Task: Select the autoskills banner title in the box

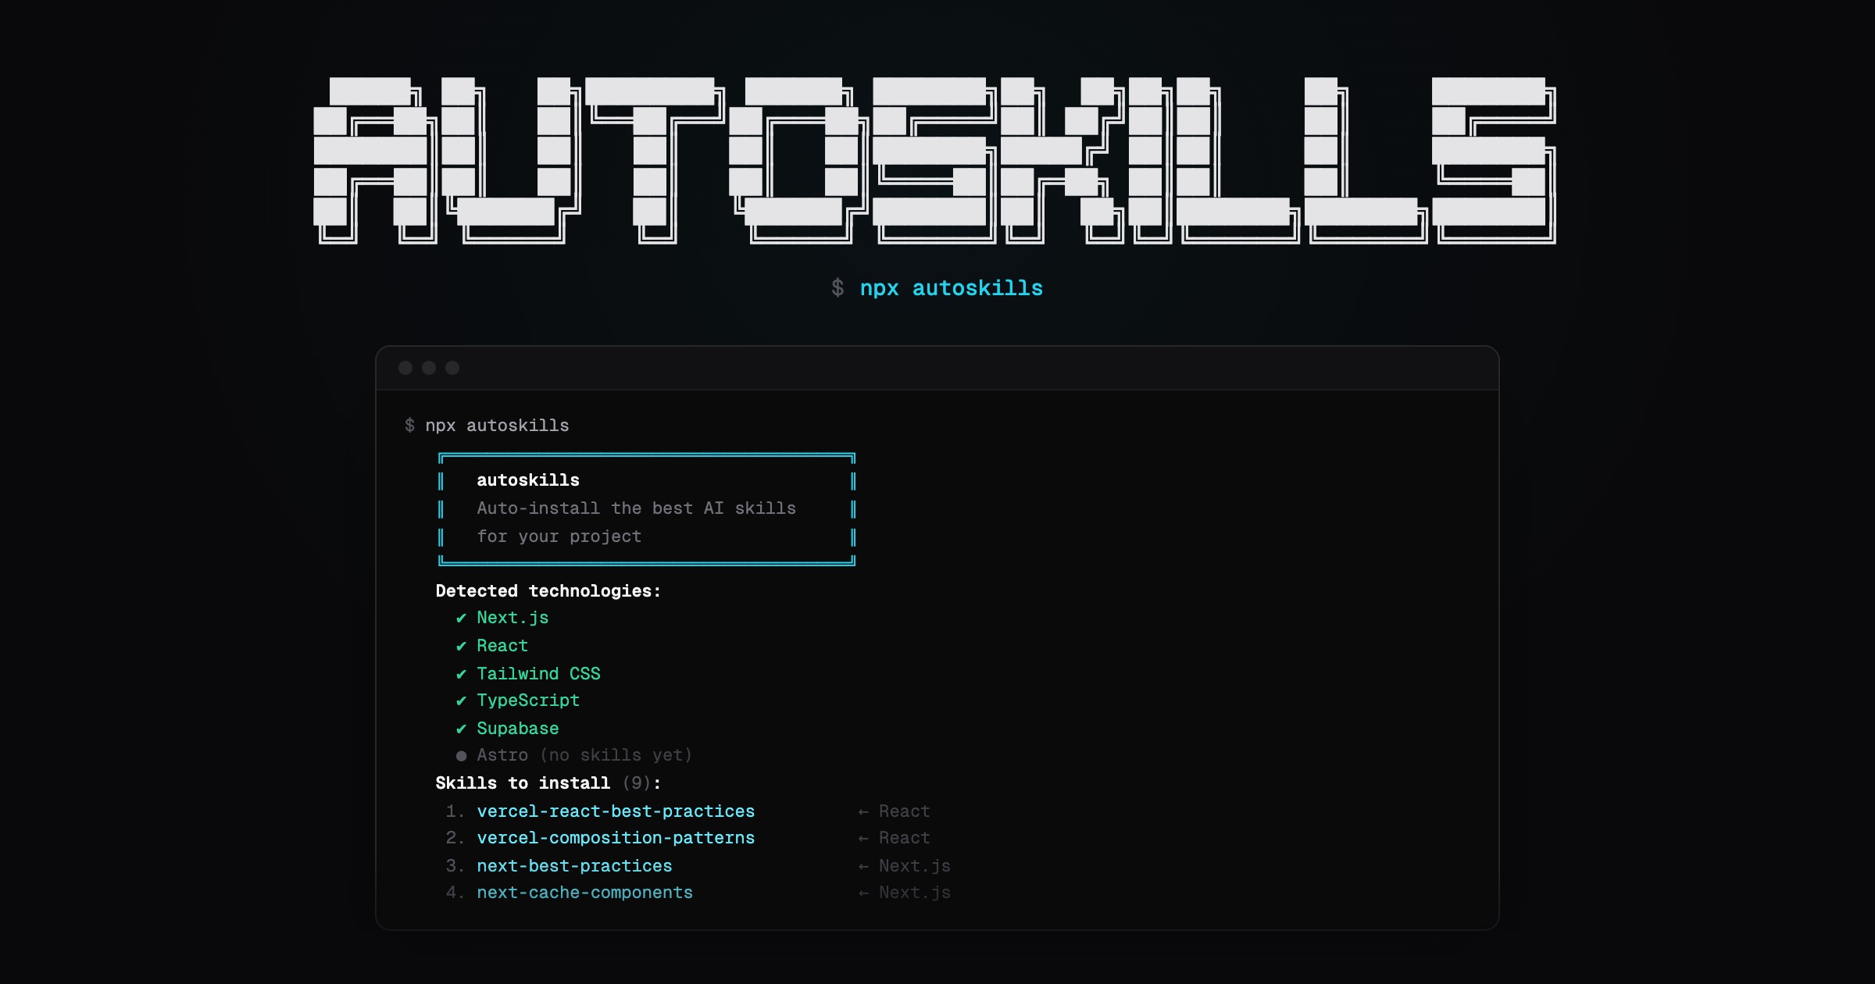Action: pyautogui.click(x=528, y=480)
